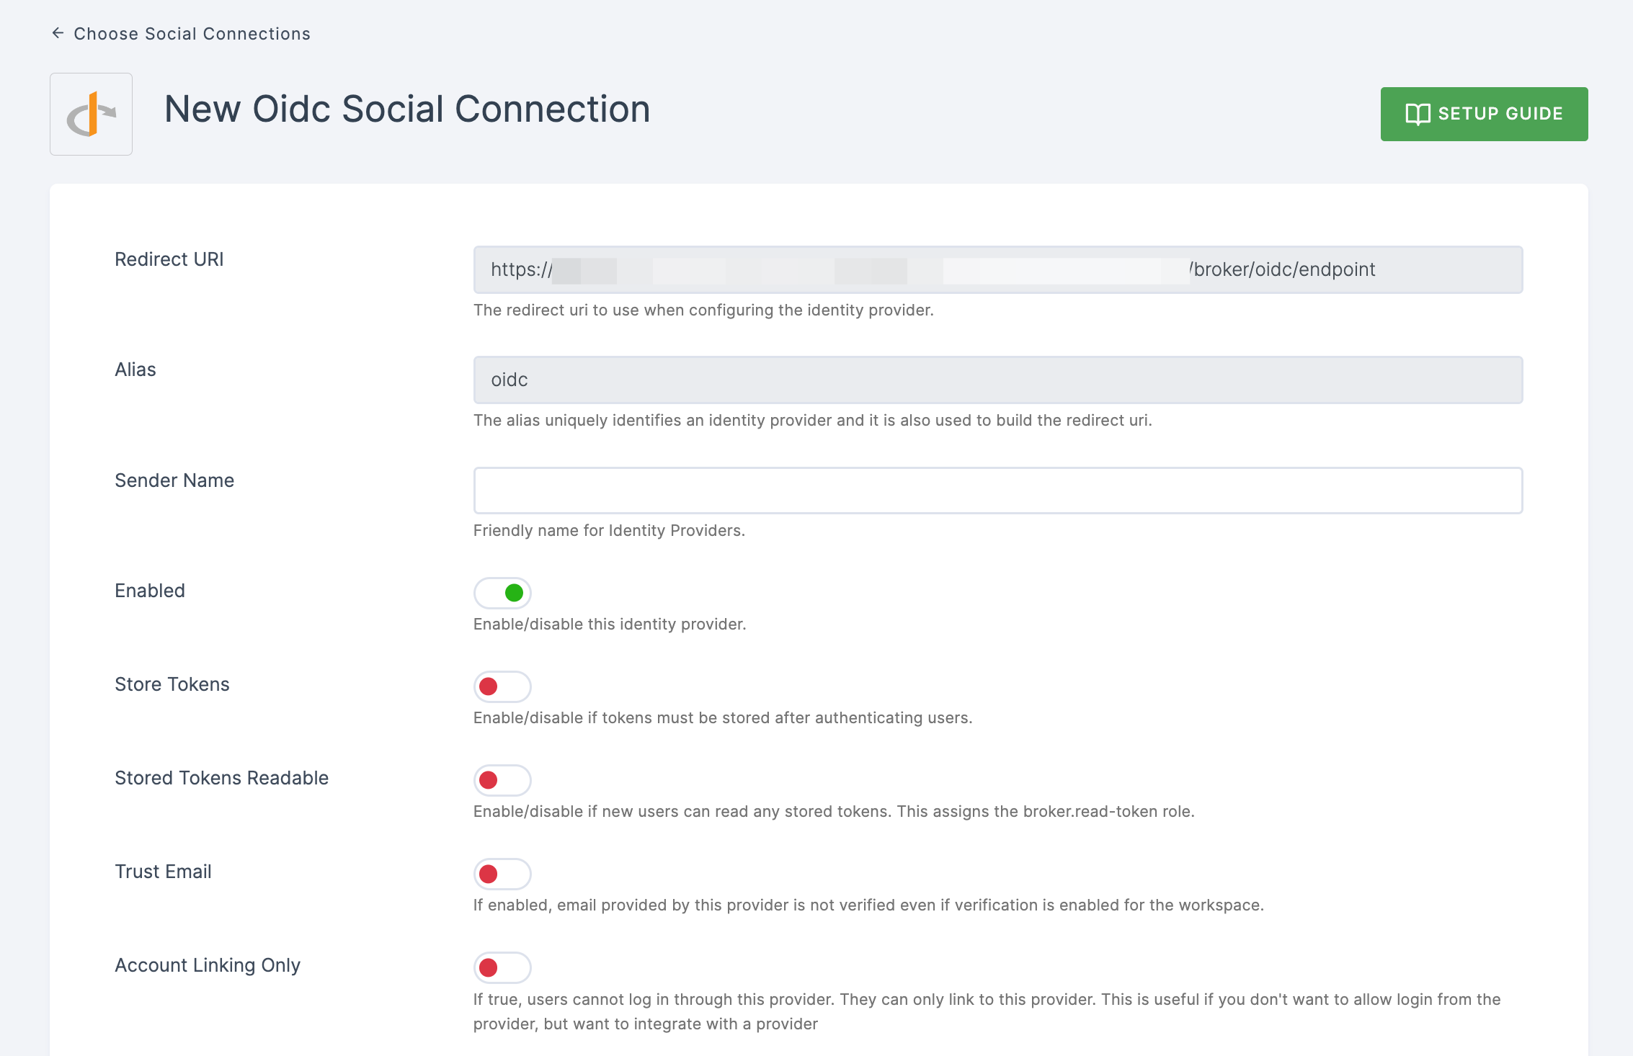Screen dimensions: 1633x1056
Task: Click the back arrow to Choose Social Connections
Action: 56,33
